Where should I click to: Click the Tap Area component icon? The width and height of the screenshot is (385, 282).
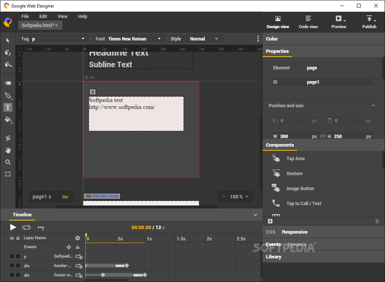[276, 158]
